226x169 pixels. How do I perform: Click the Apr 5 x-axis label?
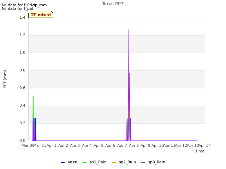point(99,145)
